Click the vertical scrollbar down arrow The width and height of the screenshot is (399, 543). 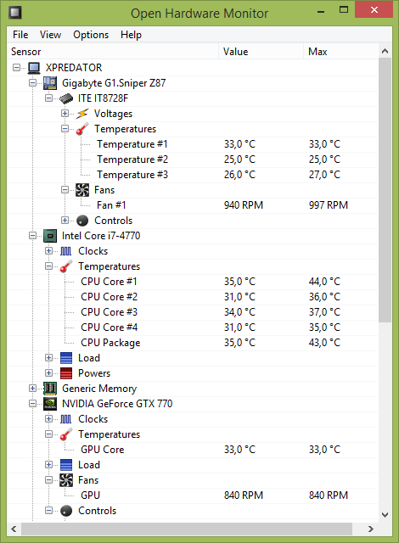point(385,515)
